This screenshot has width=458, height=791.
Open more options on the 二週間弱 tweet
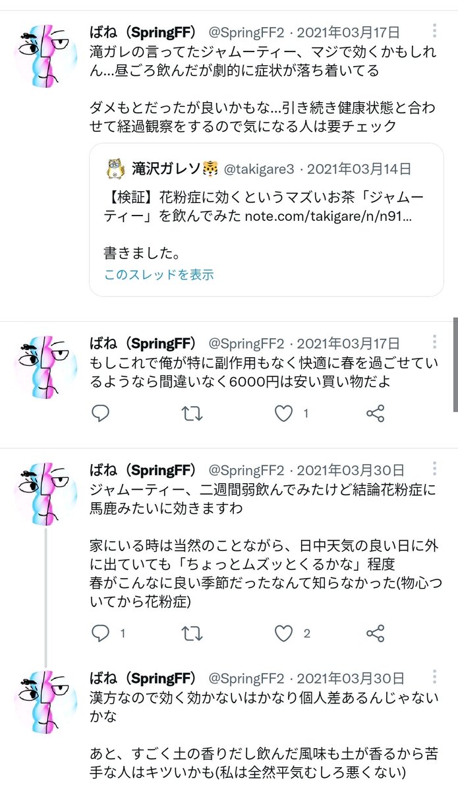pos(434,469)
